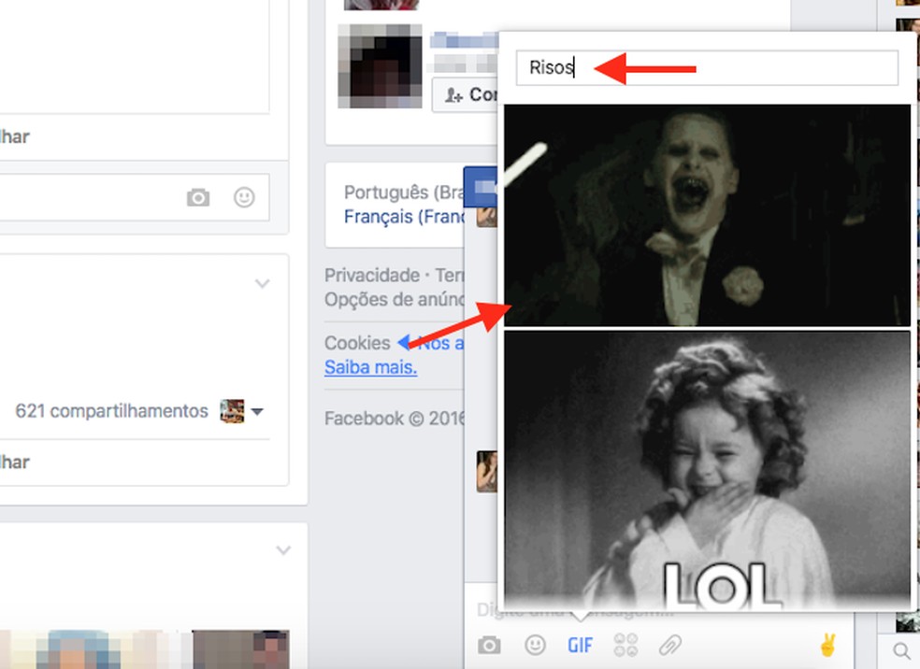920x669 pixels.
Task: Click the add friend button beside profile picture
Action: (465, 94)
